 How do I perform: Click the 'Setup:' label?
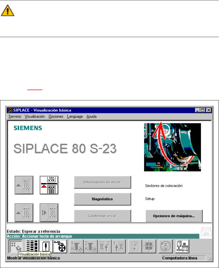coord(150,199)
